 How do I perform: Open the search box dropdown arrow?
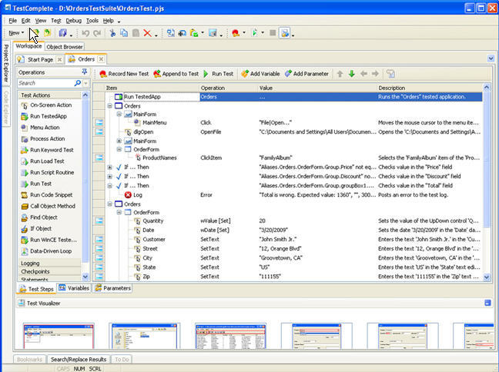(x=85, y=83)
